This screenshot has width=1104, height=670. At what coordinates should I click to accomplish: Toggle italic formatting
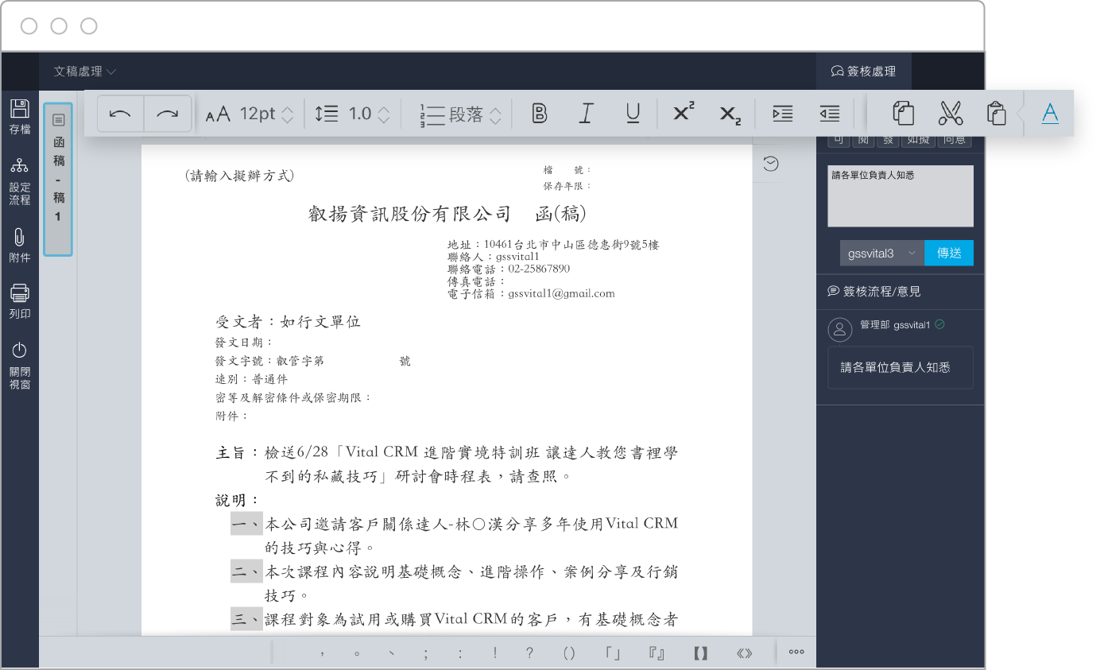pos(586,114)
